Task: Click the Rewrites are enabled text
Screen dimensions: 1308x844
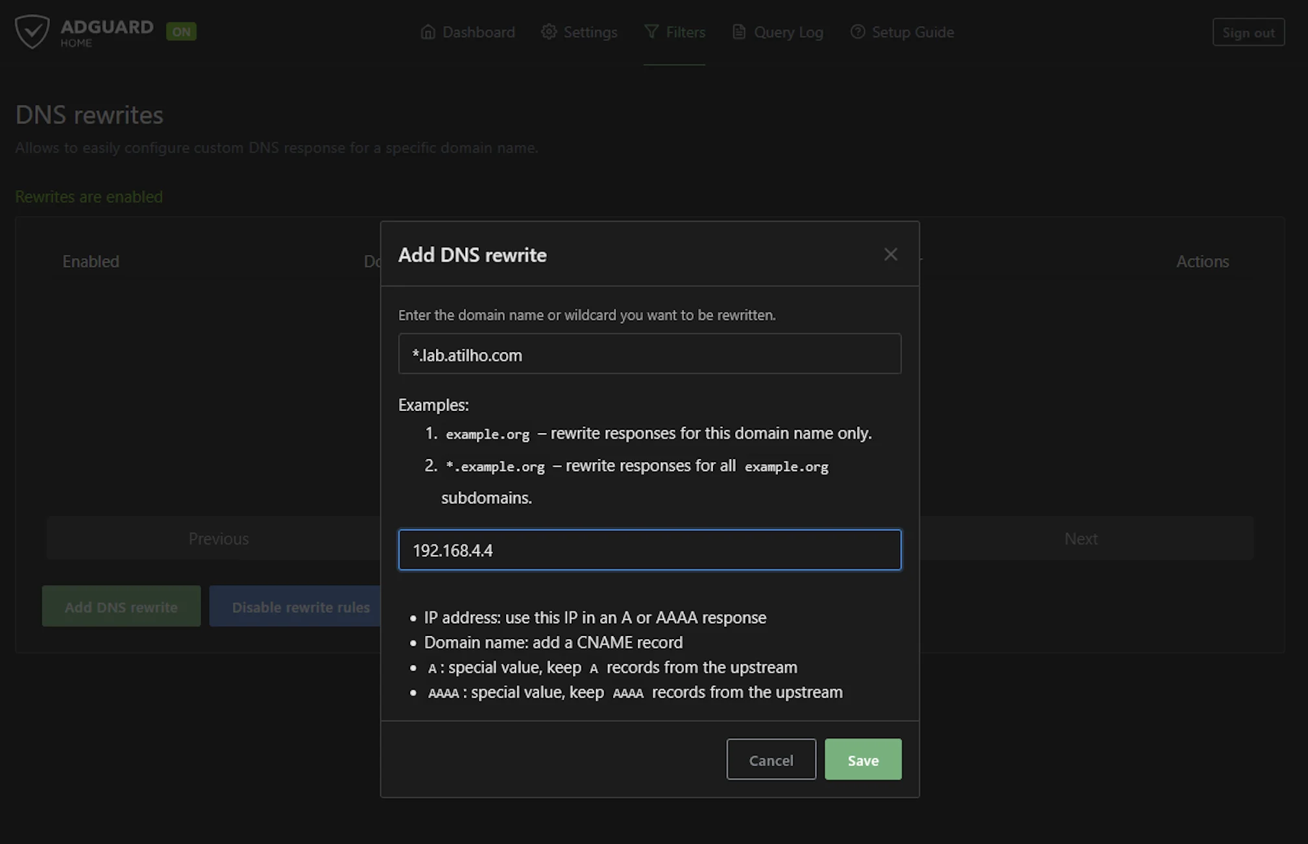Action: point(88,196)
